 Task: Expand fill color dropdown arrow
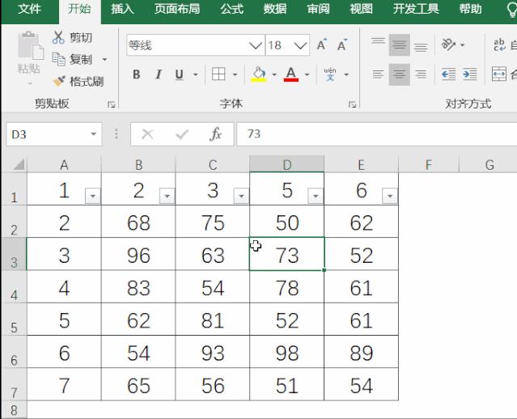tap(274, 75)
